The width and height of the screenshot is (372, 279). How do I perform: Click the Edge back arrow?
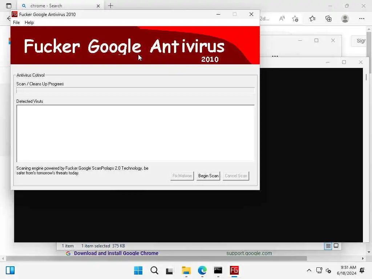pos(9,18)
